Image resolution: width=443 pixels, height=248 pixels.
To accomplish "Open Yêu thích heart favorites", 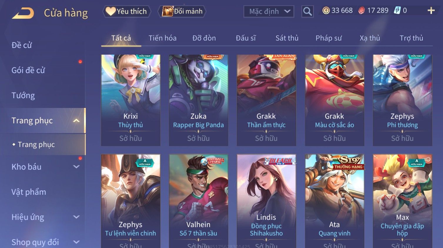I will point(127,11).
